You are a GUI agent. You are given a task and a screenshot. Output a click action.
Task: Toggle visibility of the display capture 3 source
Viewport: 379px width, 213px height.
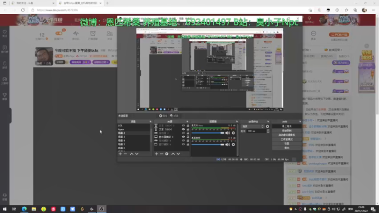pos(183,137)
